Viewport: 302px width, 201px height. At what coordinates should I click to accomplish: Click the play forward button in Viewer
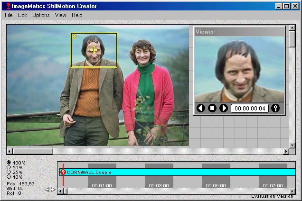[224, 108]
